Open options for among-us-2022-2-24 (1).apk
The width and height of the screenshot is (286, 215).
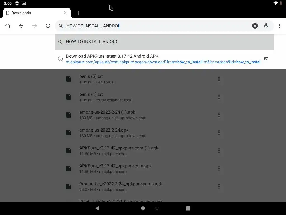click(x=219, y=115)
